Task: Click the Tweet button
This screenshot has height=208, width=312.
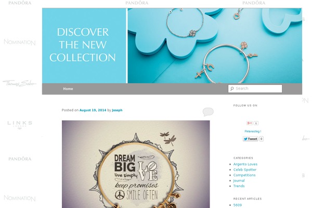Action: point(251,139)
